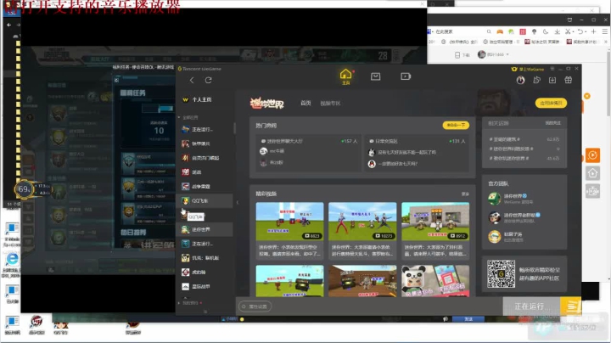The height and width of the screenshot is (343, 611).
Task: Click the red calendar icon in browser toolbar
Action: (523, 31)
